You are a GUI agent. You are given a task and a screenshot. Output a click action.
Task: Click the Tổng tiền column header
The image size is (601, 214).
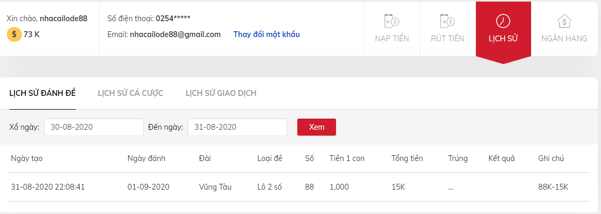(x=407, y=158)
